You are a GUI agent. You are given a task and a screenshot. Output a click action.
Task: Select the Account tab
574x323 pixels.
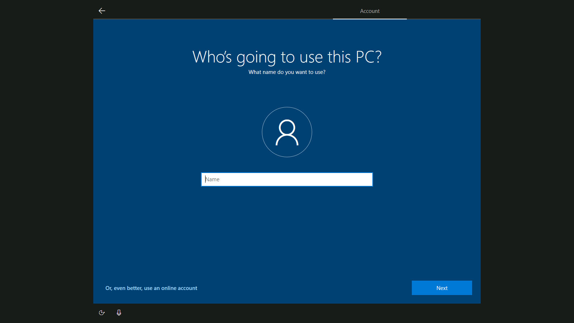[x=370, y=11]
